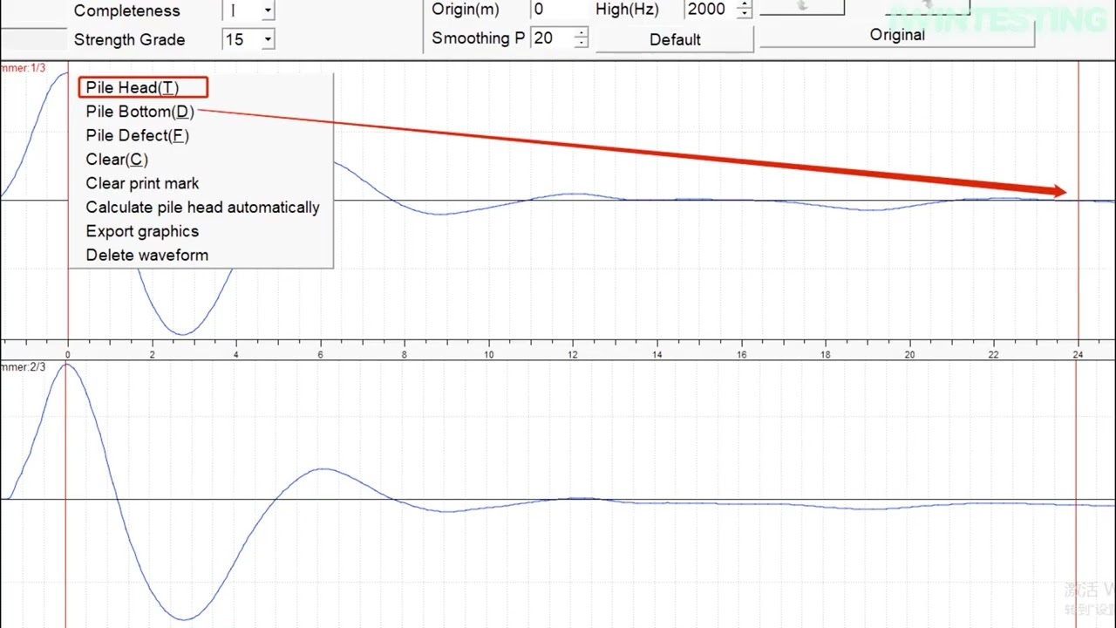The image size is (1116, 628).
Task: Select Export graphics menu entry
Action: pyautogui.click(x=142, y=231)
